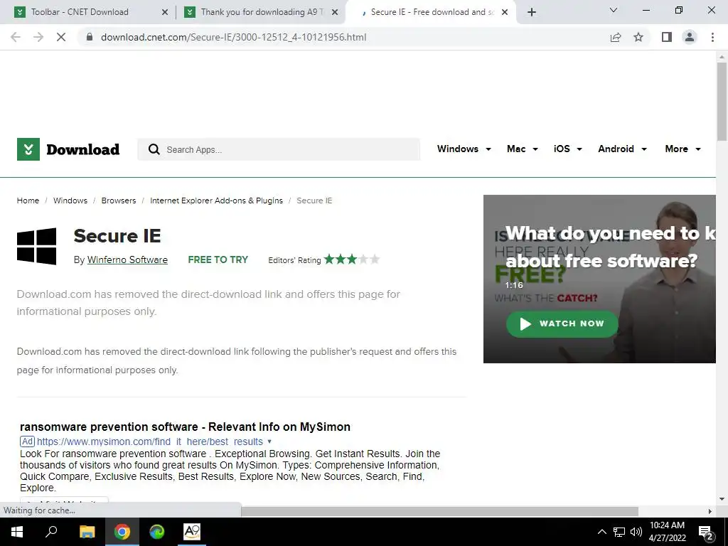The width and height of the screenshot is (728, 546).
Task: Open Internet Explorer Add-ons & Plugins breadcrumb
Action: (x=216, y=200)
